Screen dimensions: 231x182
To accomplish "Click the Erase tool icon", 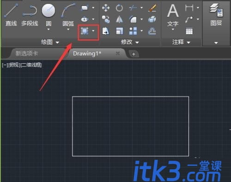I will tap(152, 8).
